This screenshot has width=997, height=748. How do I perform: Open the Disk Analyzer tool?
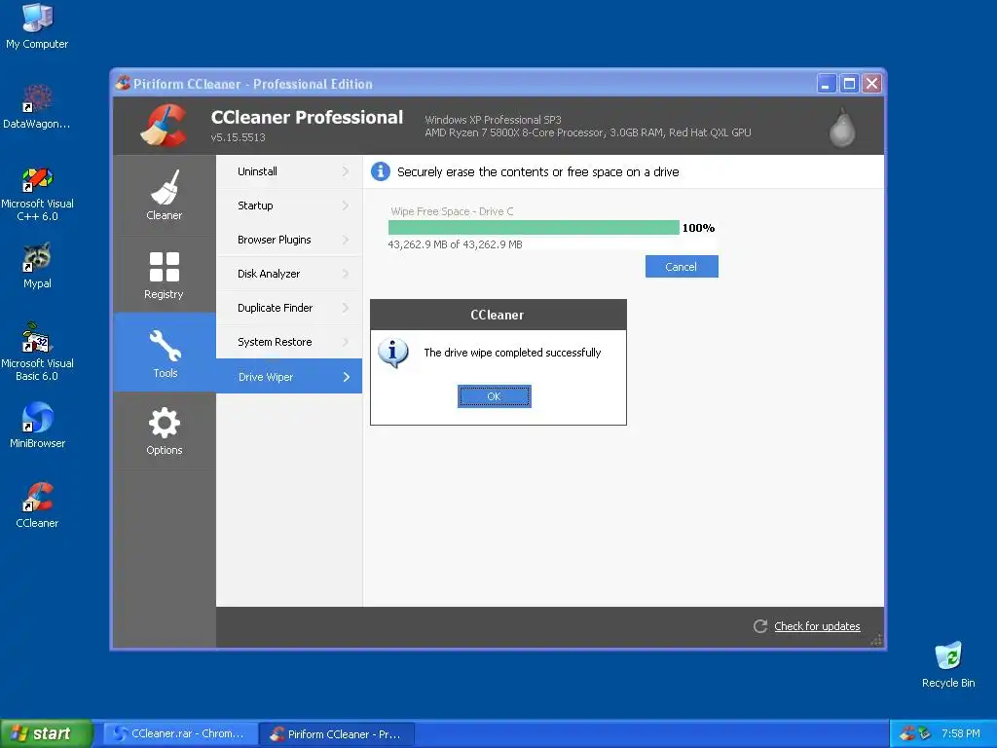[289, 274]
